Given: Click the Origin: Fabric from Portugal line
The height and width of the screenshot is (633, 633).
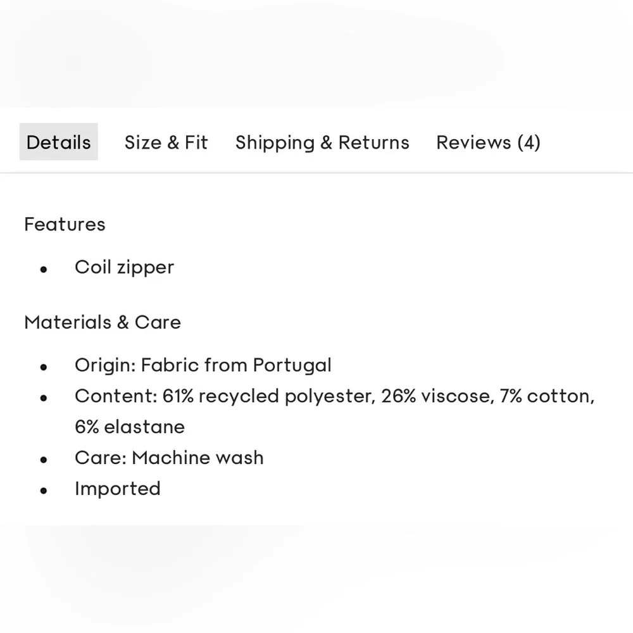Looking at the screenshot, I should point(203,366).
